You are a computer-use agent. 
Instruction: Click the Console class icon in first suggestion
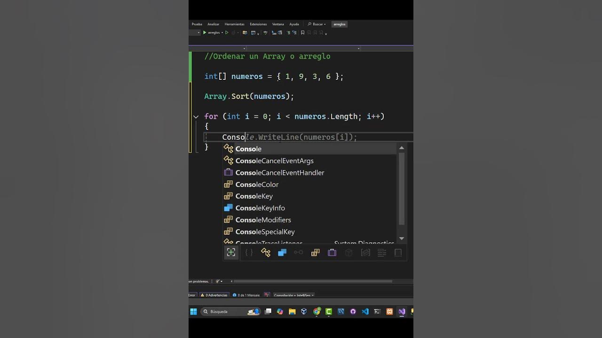click(229, 149)
